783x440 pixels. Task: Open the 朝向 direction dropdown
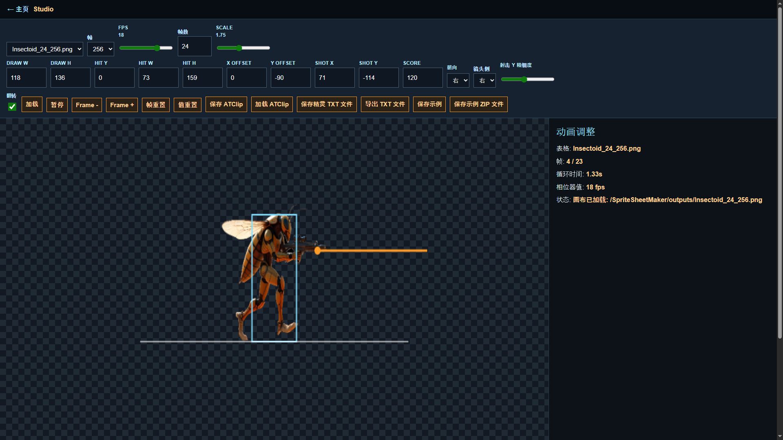(x=458, y=81)
